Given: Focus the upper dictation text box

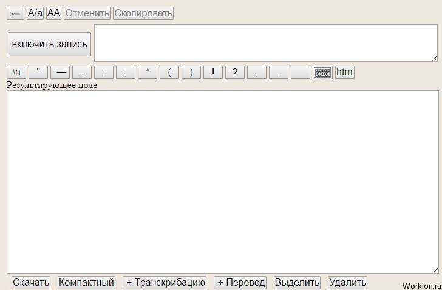Looking at the screenshot, I should [x=266, y=43].
